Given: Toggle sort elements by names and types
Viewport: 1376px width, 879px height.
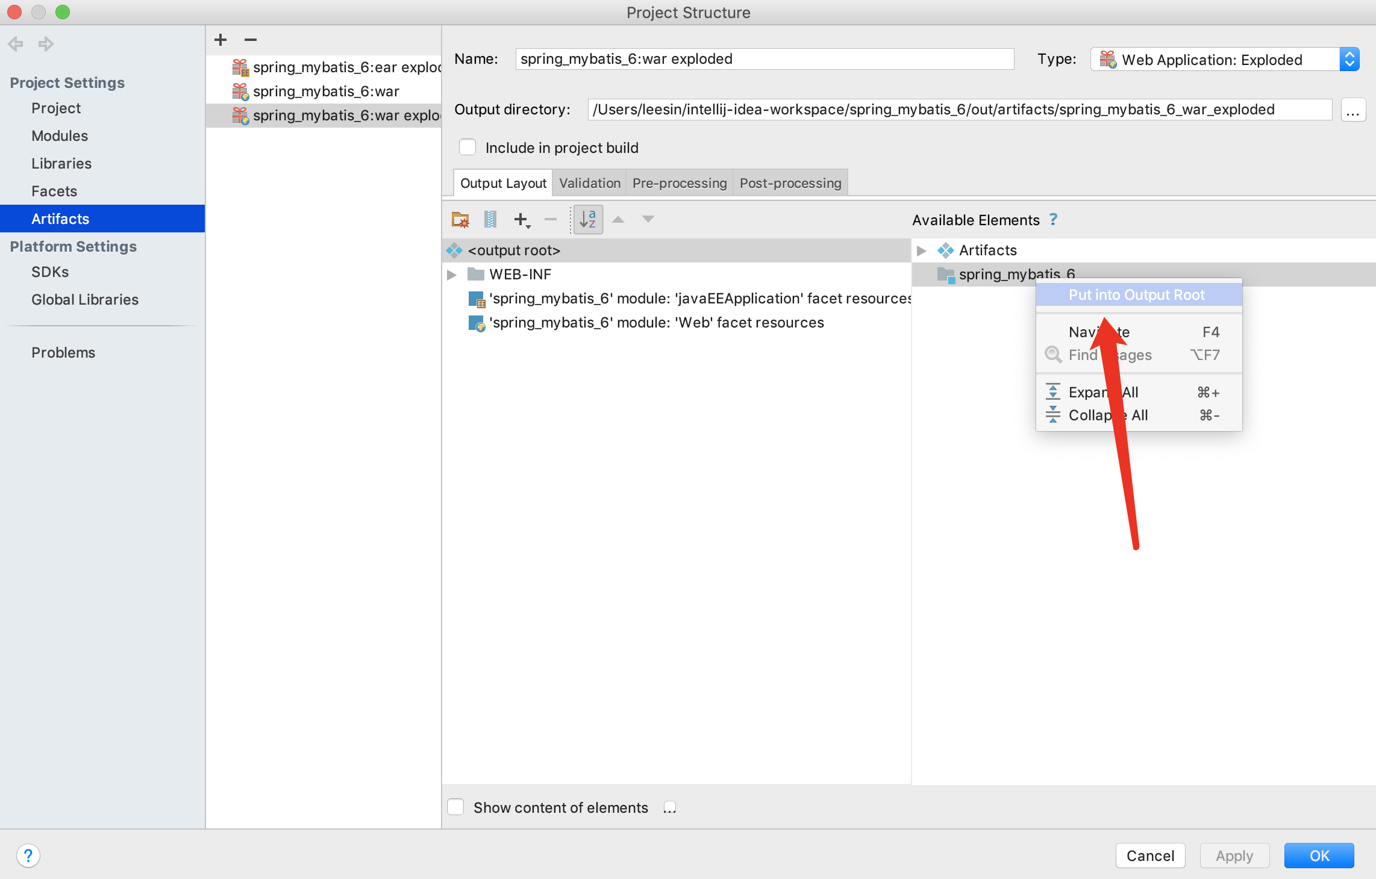Looking at the screenshot, I should tap(587, 220).
